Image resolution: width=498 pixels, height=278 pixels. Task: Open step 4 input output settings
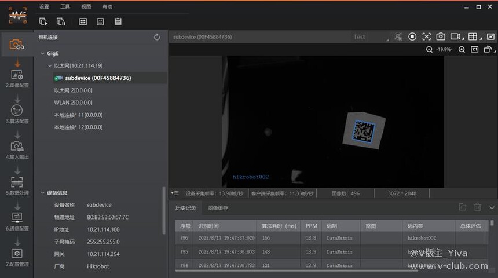coord(17,150)
